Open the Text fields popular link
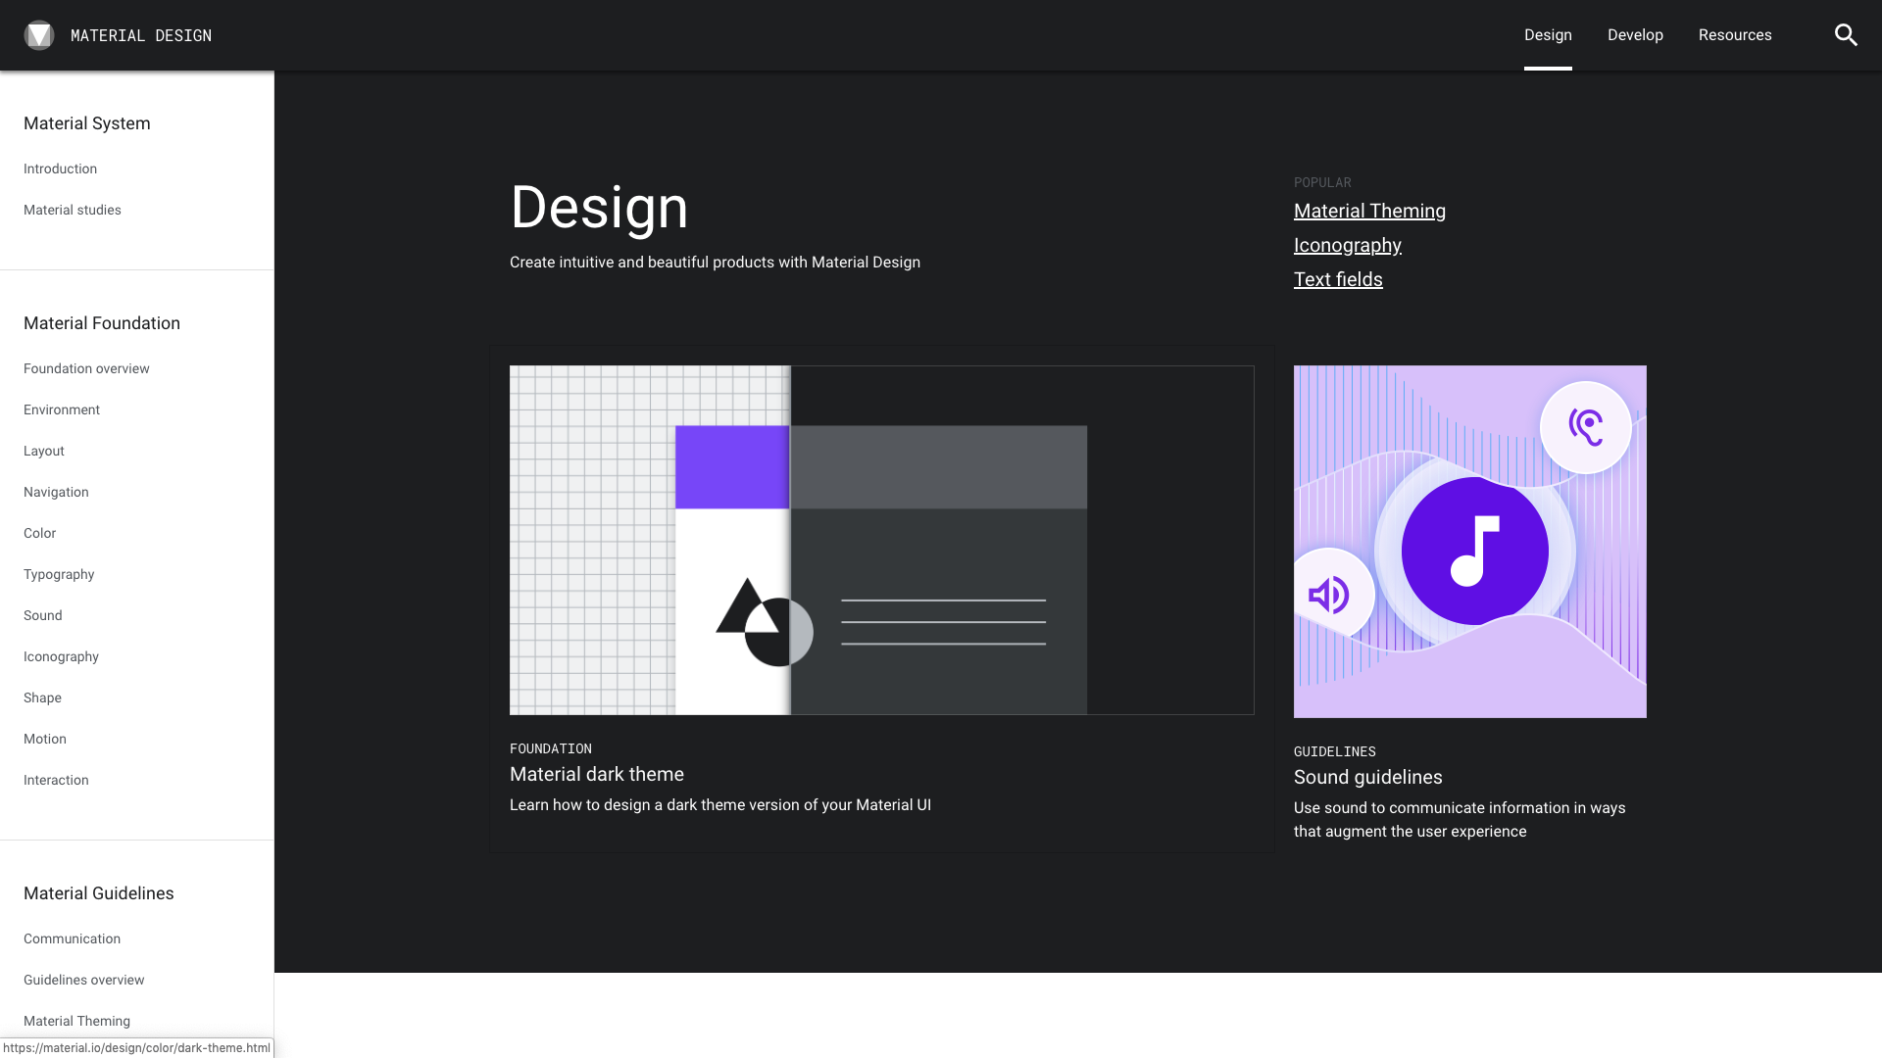Viewport: 1882px width, 1058px height. [x=1338, y=280]
